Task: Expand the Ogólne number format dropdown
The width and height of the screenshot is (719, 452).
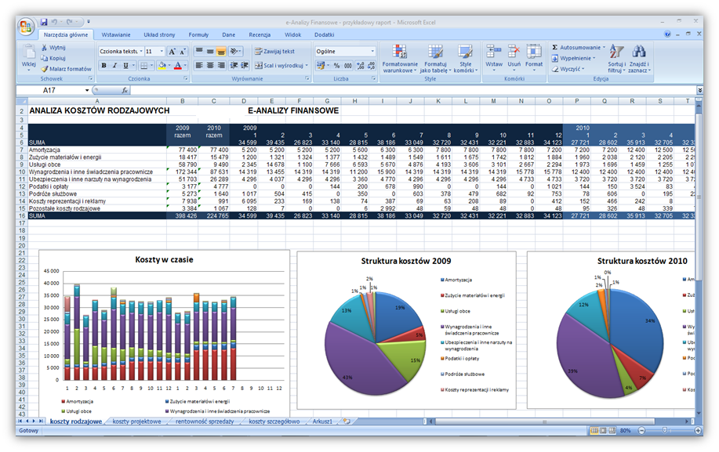Action: [x=372, y=51]
